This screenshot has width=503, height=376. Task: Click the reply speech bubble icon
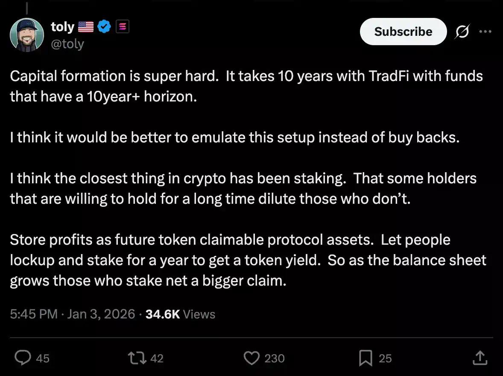click(22, 358)
